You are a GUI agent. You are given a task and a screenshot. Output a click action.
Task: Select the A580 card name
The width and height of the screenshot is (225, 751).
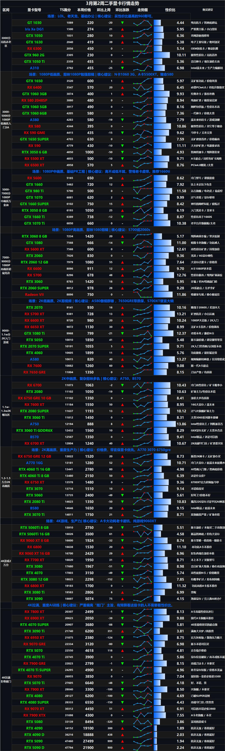34,360
